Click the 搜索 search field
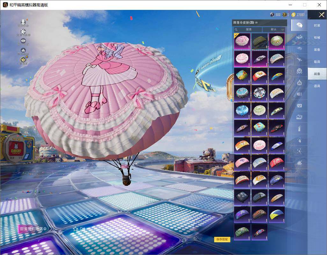Screen dimensions: 327x255 [x=248, y=29]
